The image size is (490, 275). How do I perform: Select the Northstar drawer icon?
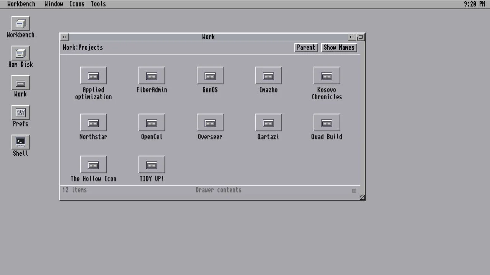93,123
